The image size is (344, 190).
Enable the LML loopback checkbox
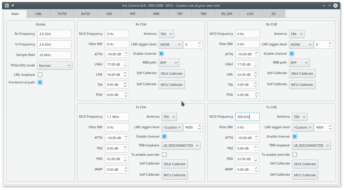[40, 75]
